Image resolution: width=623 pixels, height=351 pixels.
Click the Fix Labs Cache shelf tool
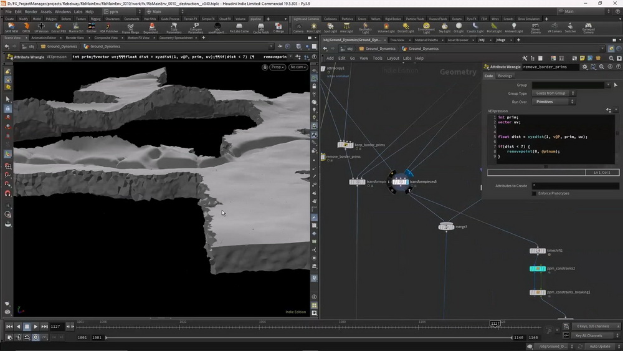click(x=239, y=27)
